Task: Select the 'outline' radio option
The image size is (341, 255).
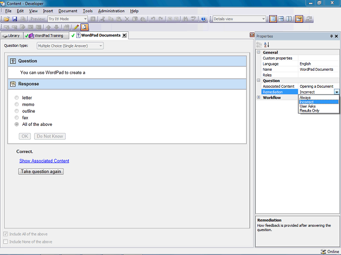Action: point(17,111)
